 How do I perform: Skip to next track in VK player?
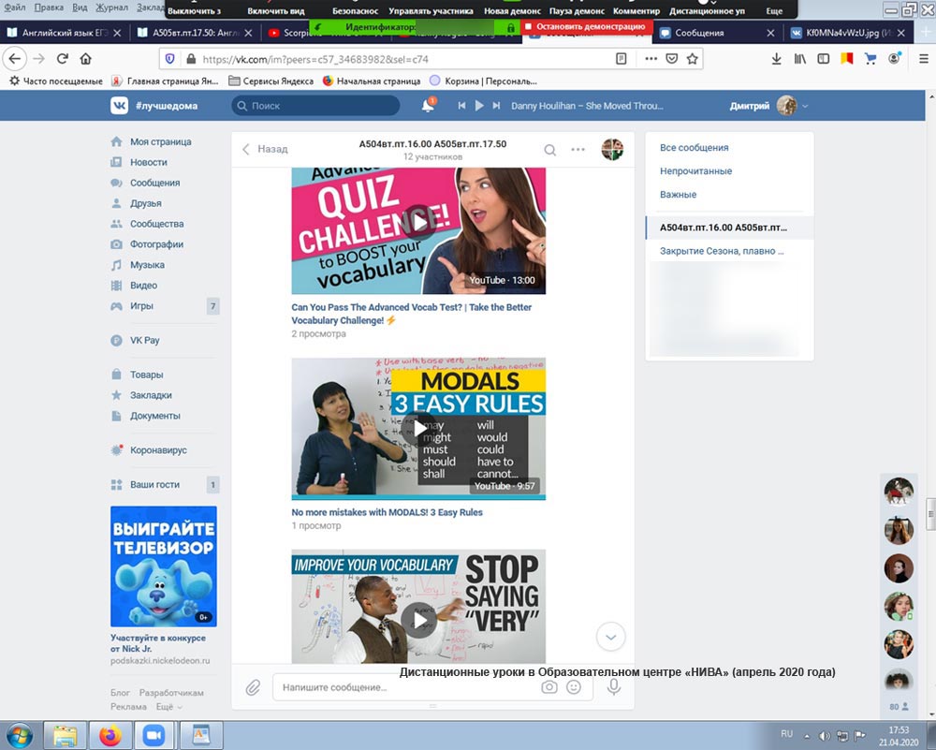tap(496, 106)
